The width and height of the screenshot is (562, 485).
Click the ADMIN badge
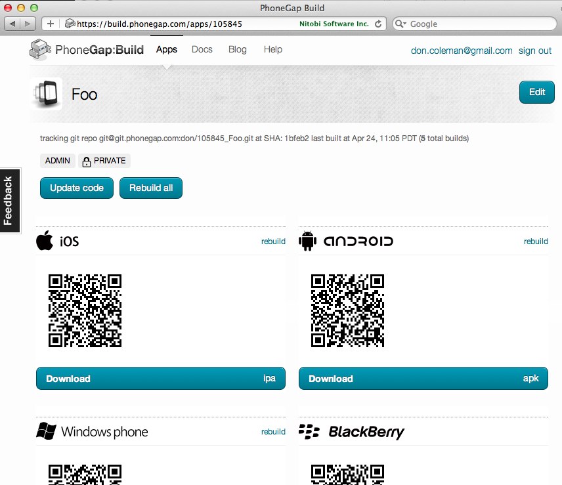point(57,161)
